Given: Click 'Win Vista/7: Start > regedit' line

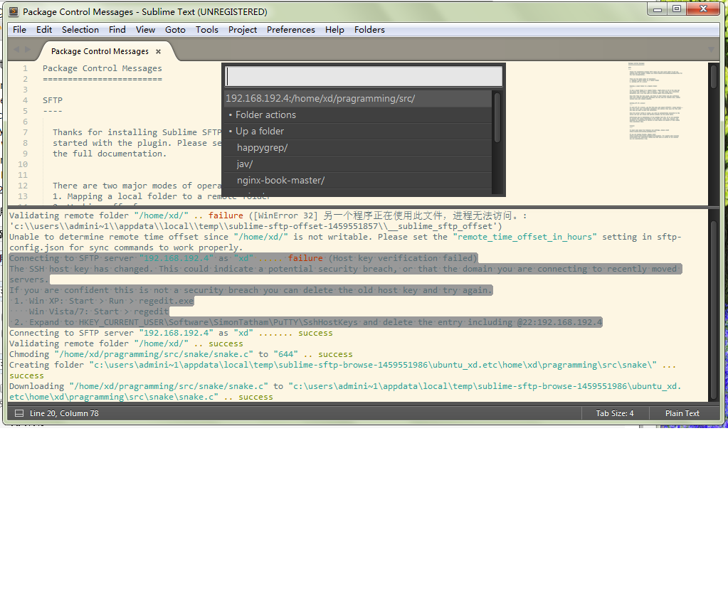Looking at the screenshot, I should 98,311.
